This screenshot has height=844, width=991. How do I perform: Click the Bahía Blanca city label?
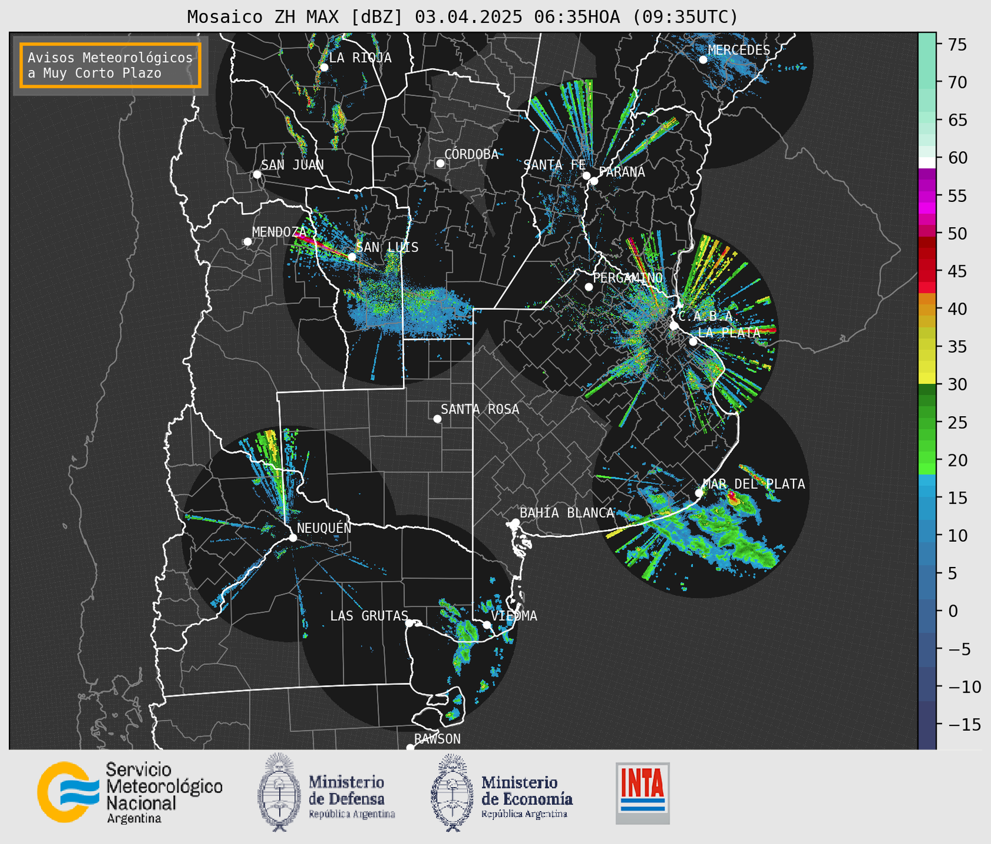point(567,513)
